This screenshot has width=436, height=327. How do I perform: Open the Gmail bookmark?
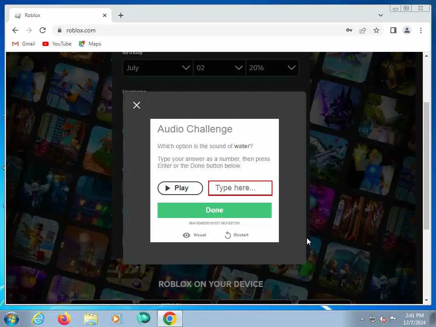pyautogui.click(x=24, y=44)
